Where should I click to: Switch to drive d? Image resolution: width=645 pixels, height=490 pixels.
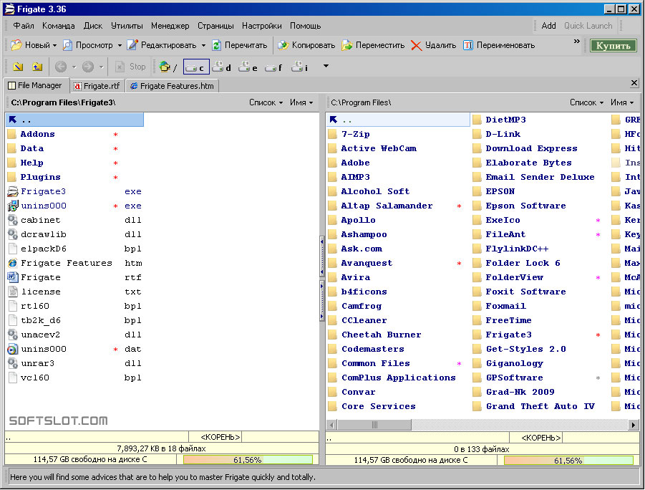[222, 67]
